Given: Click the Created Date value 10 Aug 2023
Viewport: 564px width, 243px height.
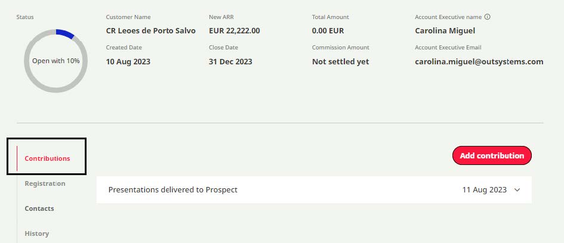Looking at the screenshot, I should point(128,61).
